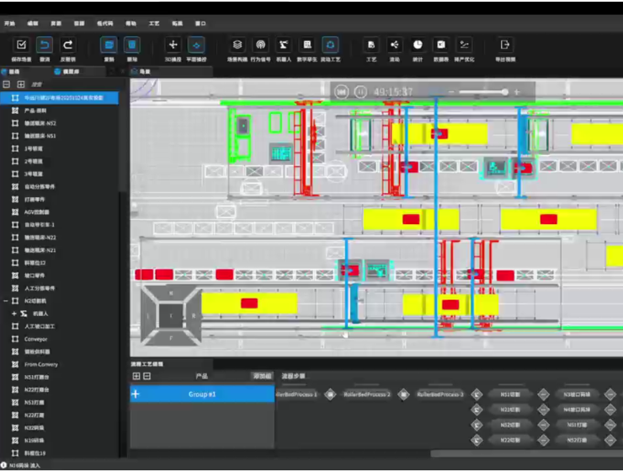Image resolution: width=623 pixels, height=472 pixels.
Task: Click the copy icon in toolbar
Action: (x=109, y=45)
